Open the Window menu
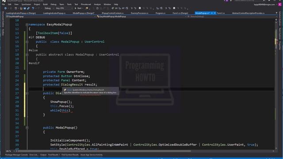 107,4
